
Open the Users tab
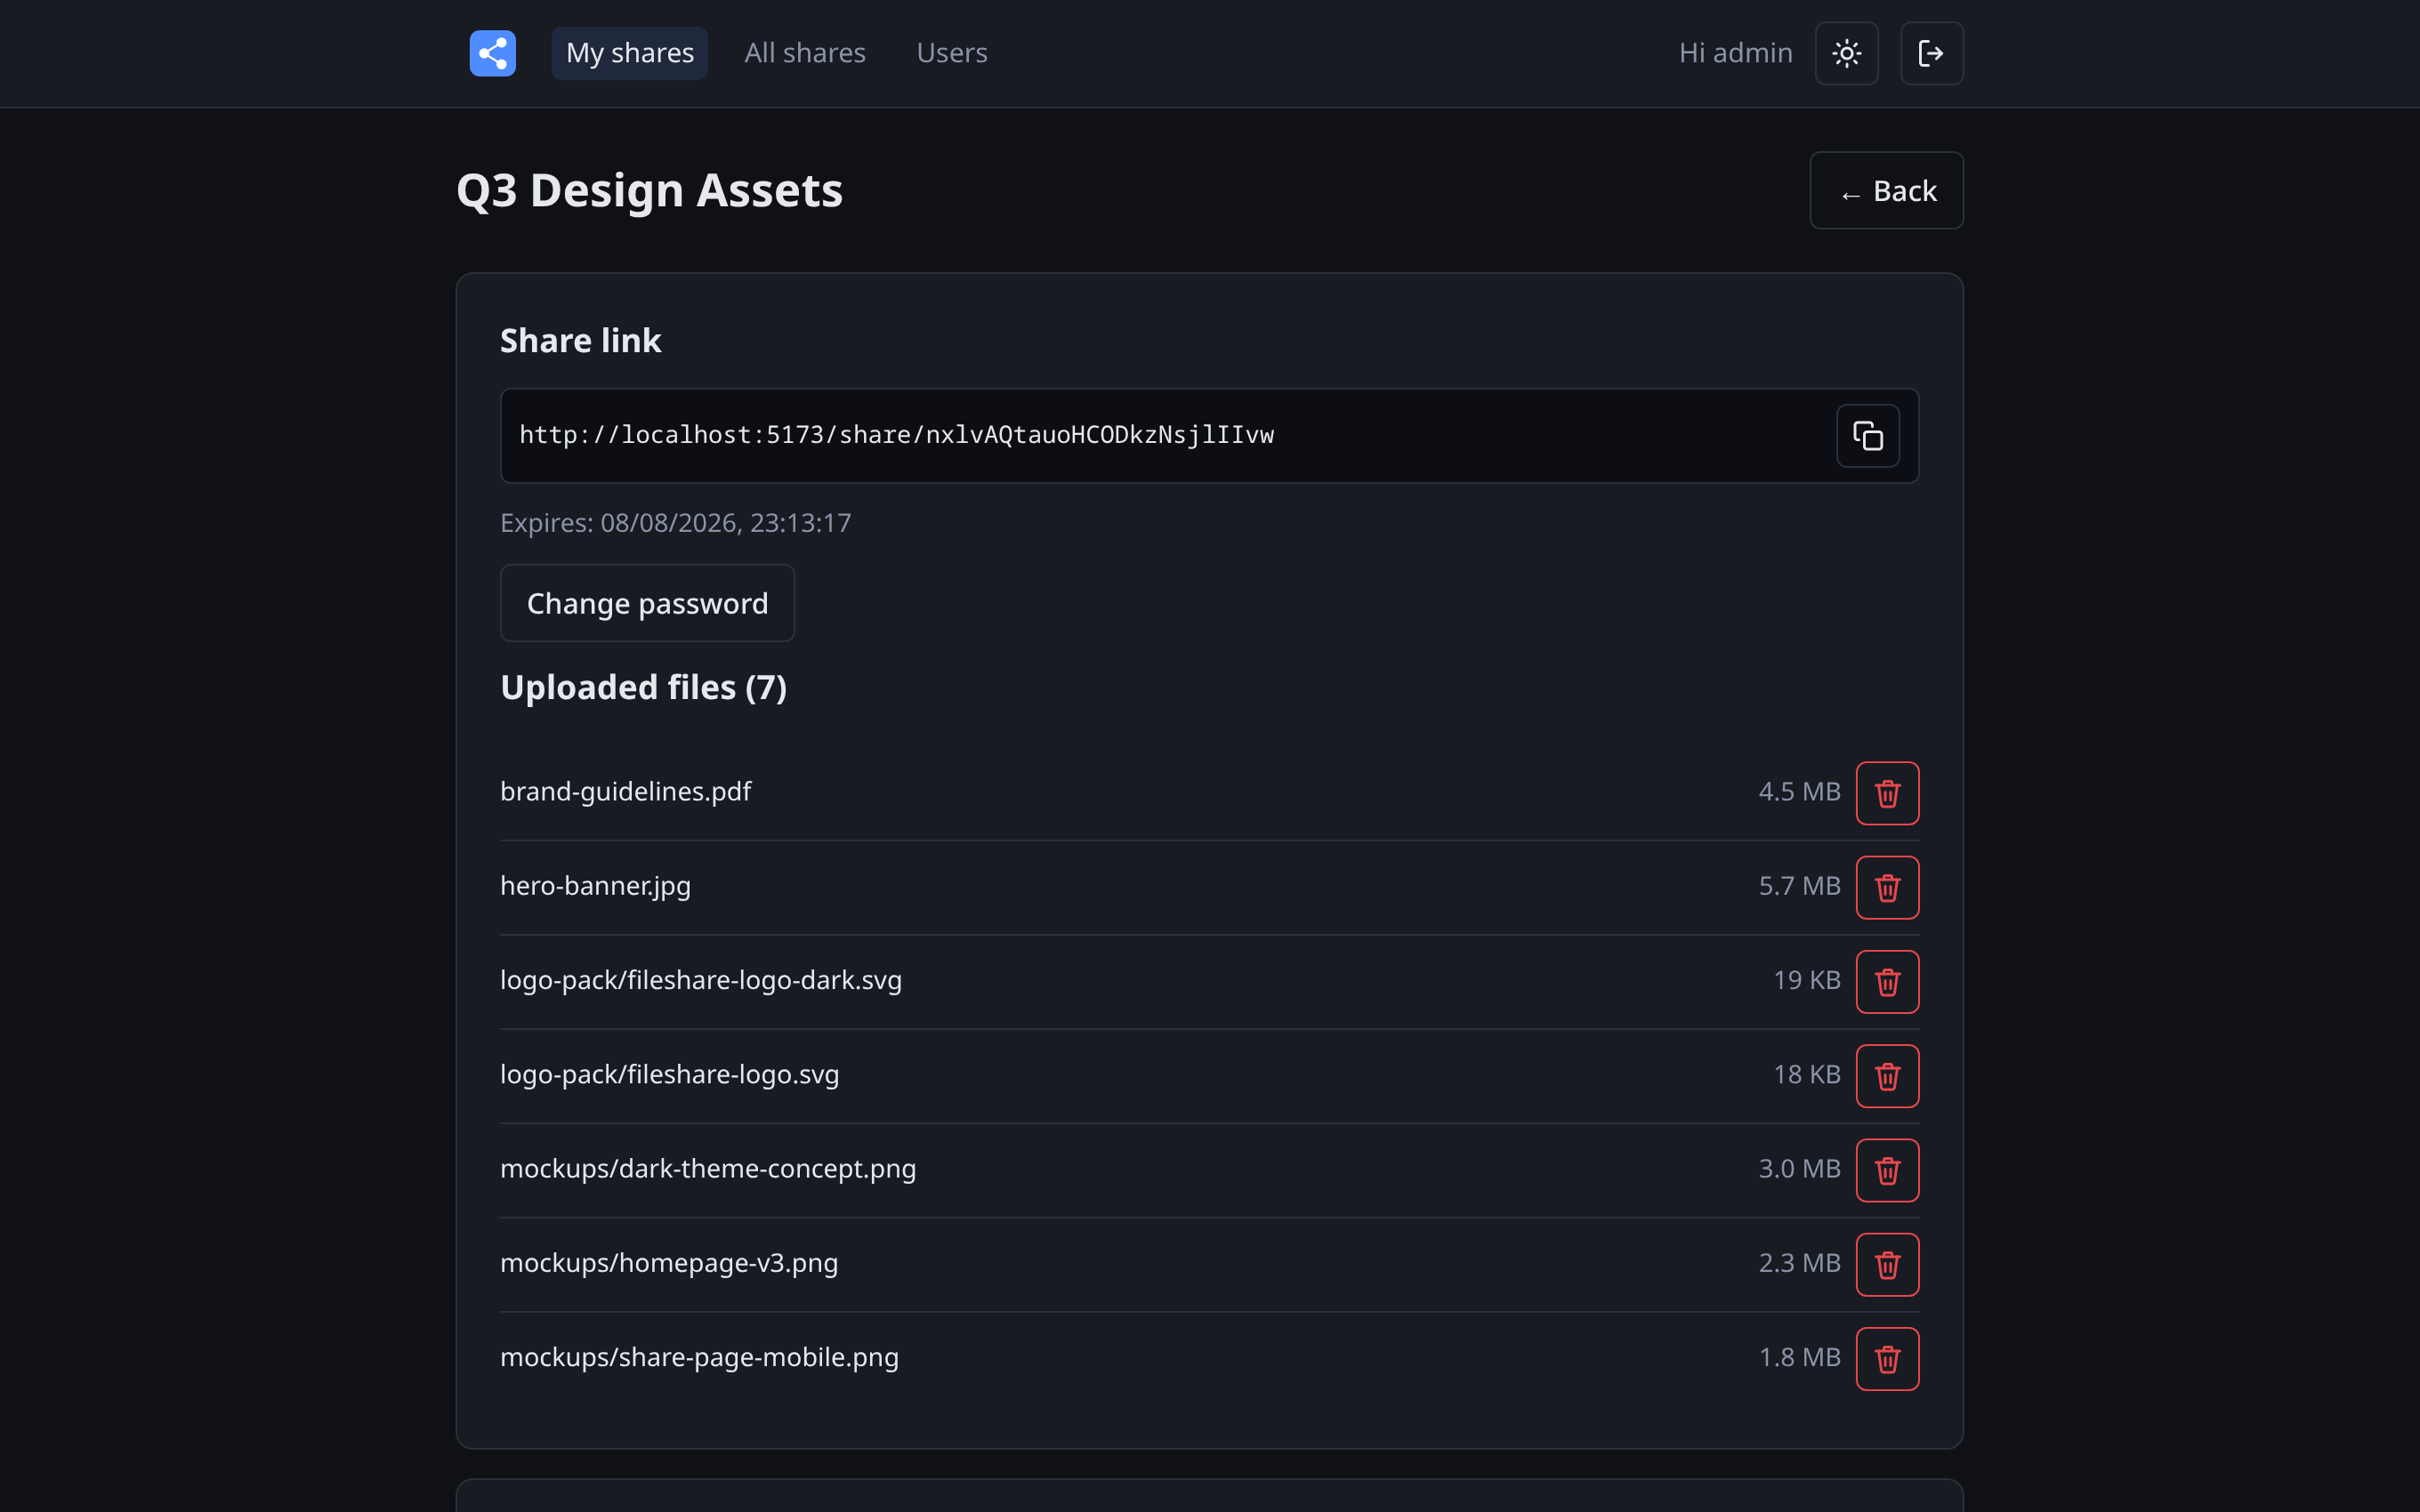pyautogui.click(x=952, y=53)
